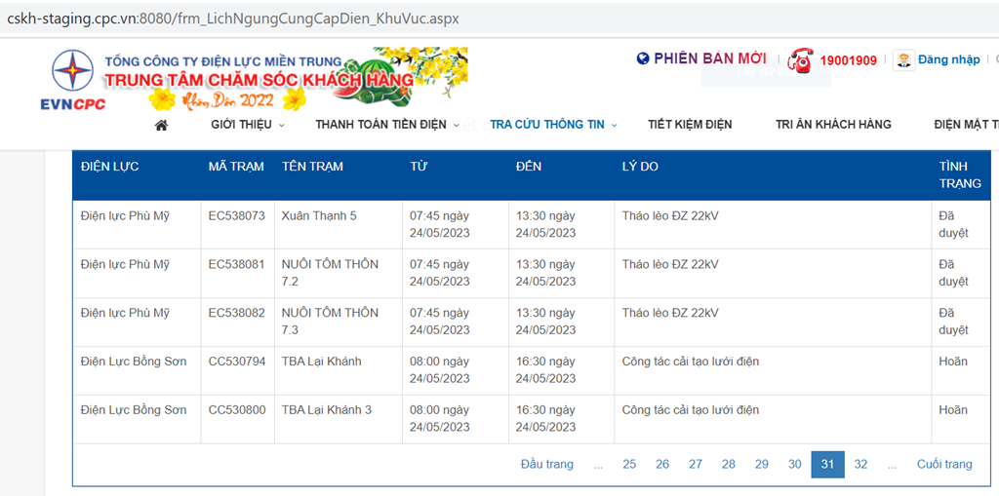Open the Phiên bản mới link
This screenshot has height=496, width=999.
point(710,58)
